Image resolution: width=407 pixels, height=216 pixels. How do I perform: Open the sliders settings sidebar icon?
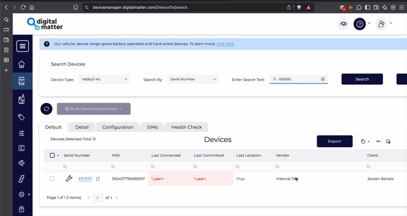[22, 133]
